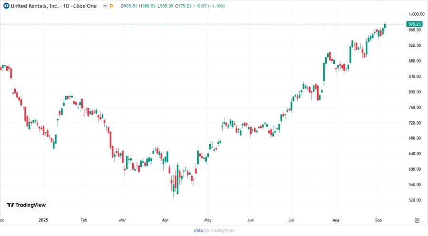Click the Feb label on time axis
This screenshot has height=236, width=428.
(84, 220)
